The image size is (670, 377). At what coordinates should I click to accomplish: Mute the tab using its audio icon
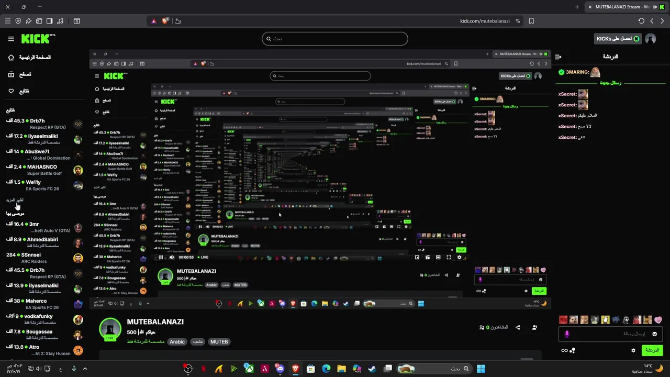point(654,7)
